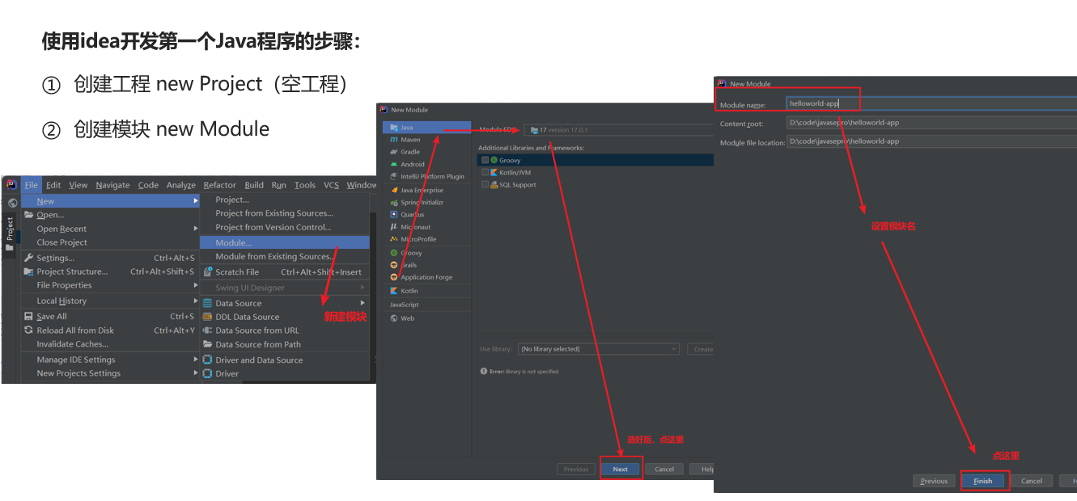Click the SQL Support icon
The width and height of the screenshot is (1077, 501).
[494, 184]
